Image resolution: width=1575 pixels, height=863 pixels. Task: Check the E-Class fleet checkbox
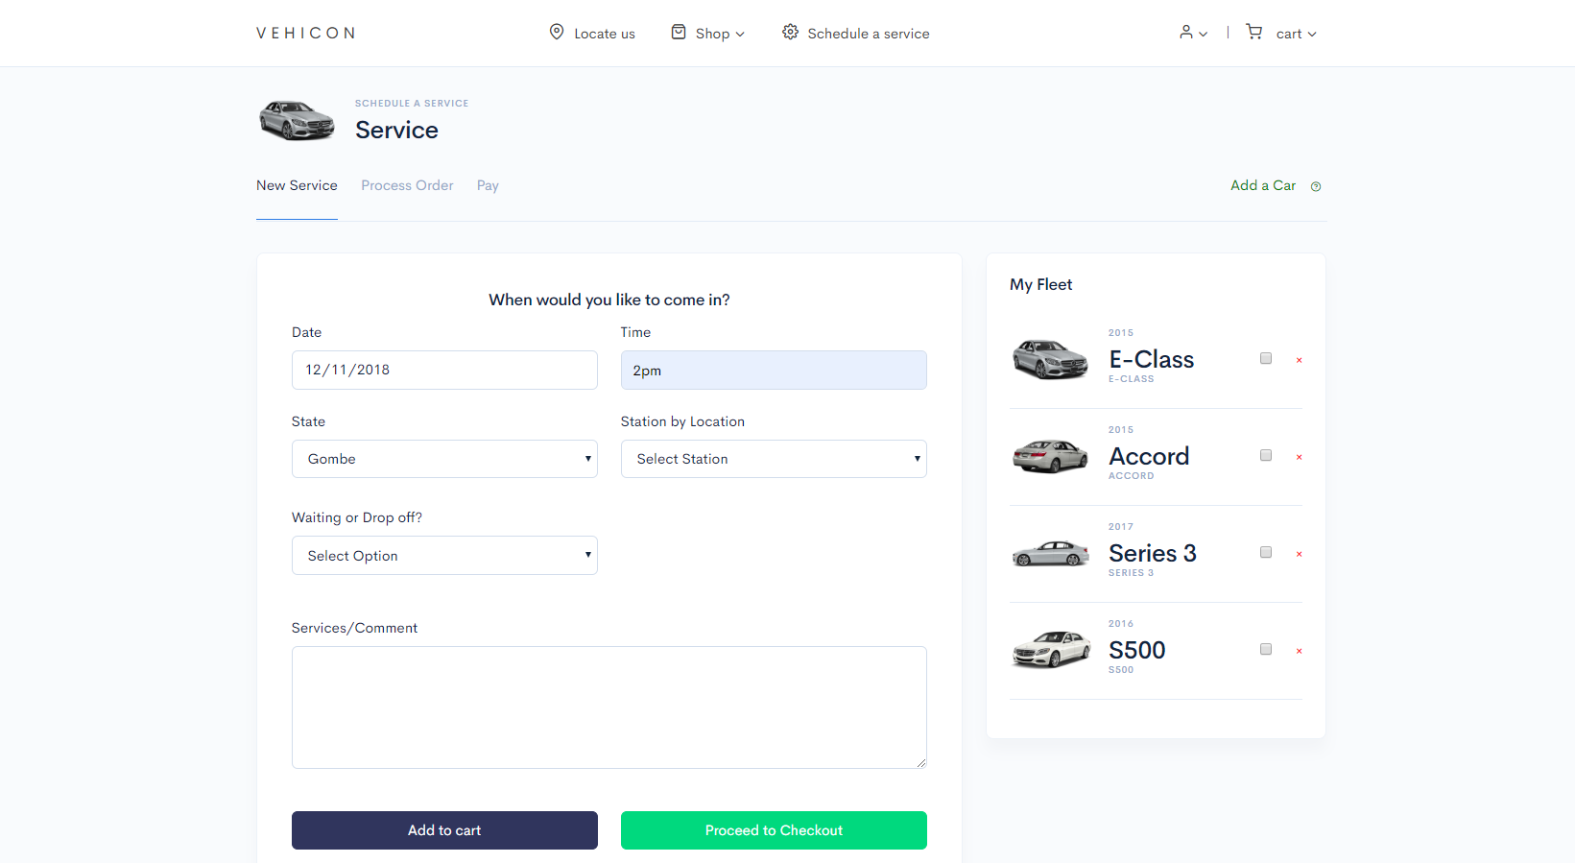tap(1266, 358)
